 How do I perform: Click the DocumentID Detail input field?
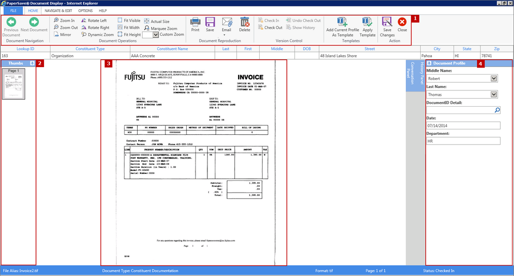click(460, 110)
